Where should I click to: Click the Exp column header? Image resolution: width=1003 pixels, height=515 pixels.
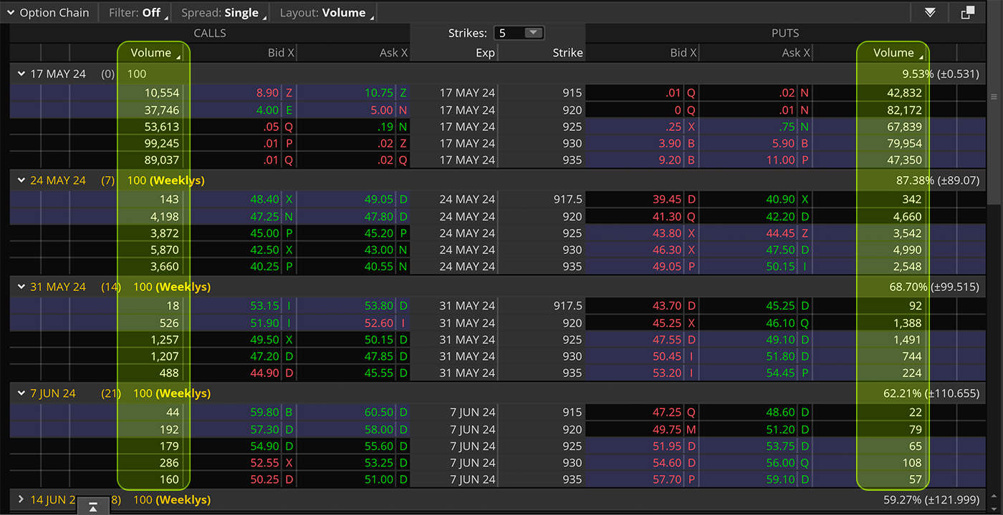coord(485,53)
